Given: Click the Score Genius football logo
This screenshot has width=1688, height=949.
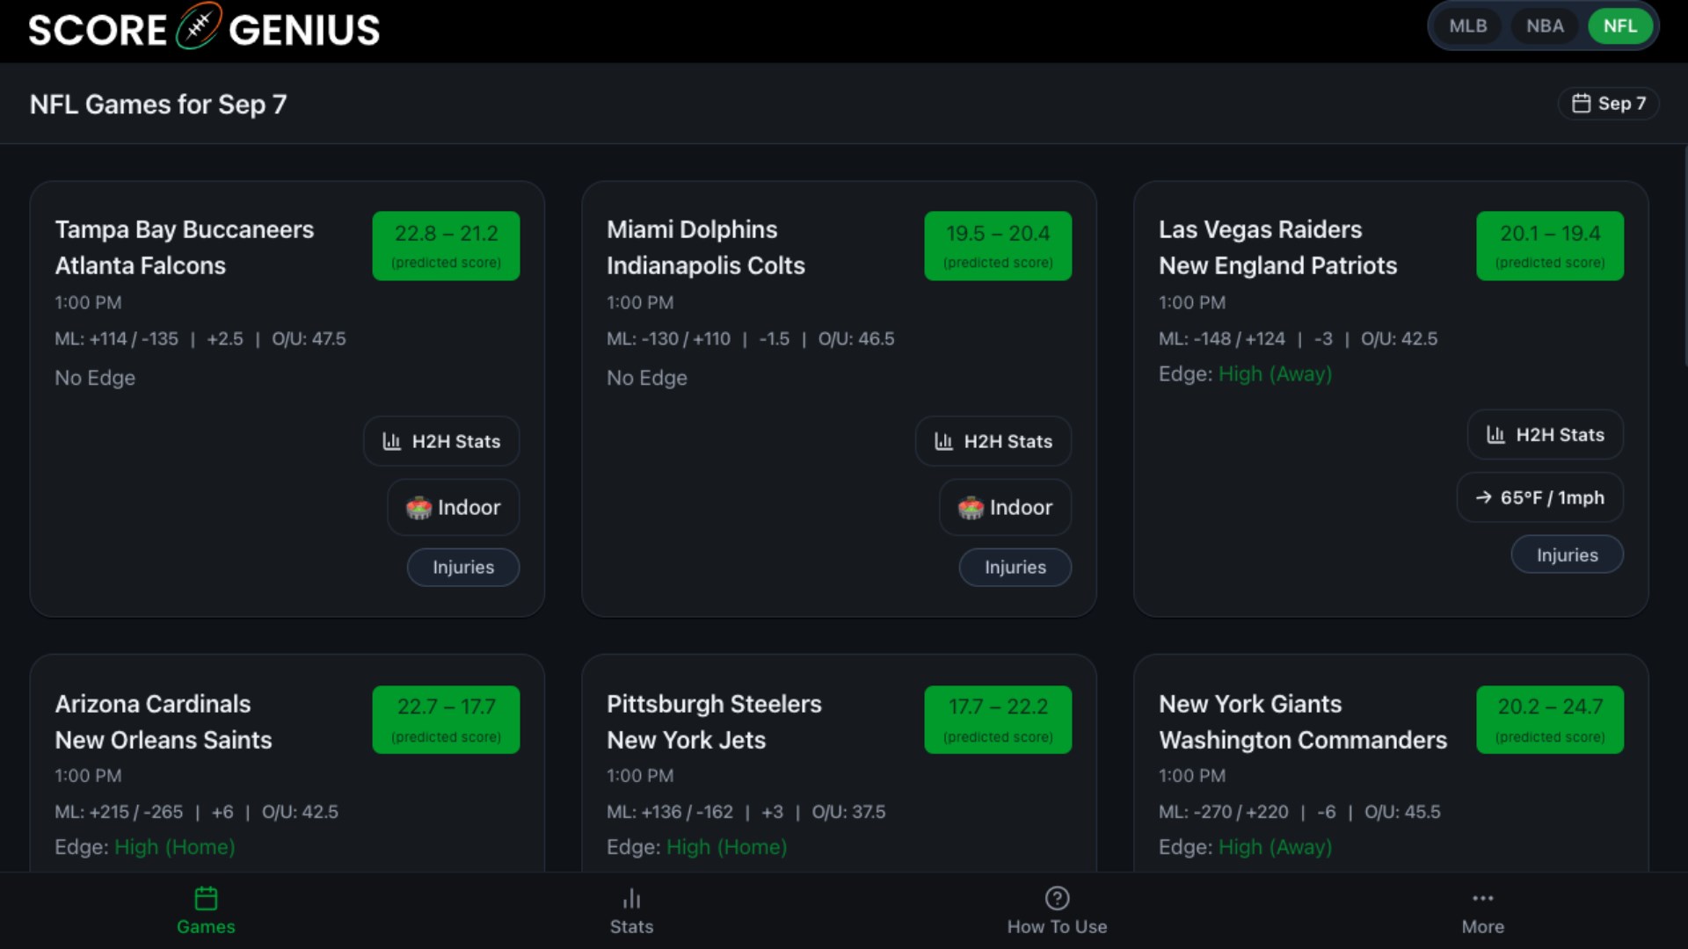Looking at the screenshot, I should 199,27.
